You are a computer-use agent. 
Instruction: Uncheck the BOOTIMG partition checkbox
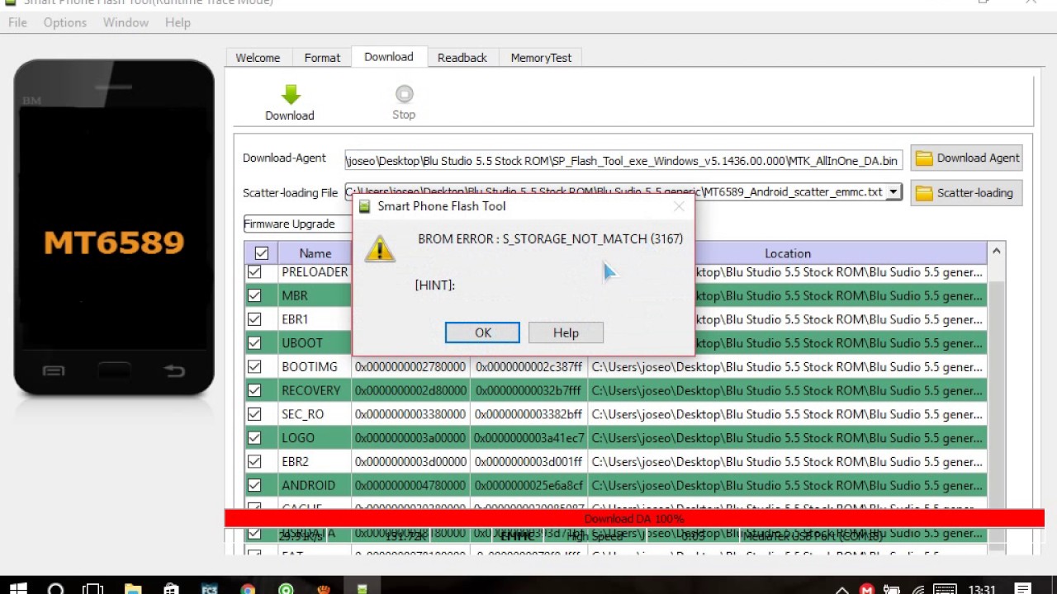[x=254, y=366]
